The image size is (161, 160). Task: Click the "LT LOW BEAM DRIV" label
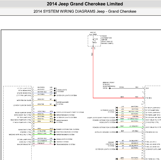24,93
